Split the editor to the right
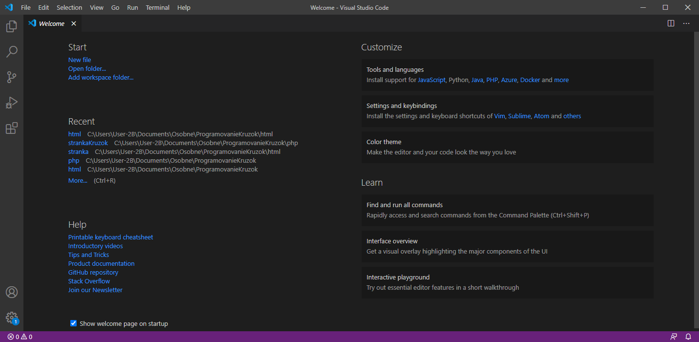The height and width of the screenshot is (342, 699). point(671,23)
